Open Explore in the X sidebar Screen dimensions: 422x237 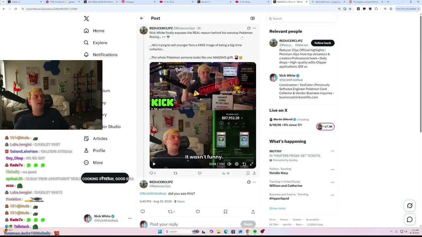tap(95, 43)
